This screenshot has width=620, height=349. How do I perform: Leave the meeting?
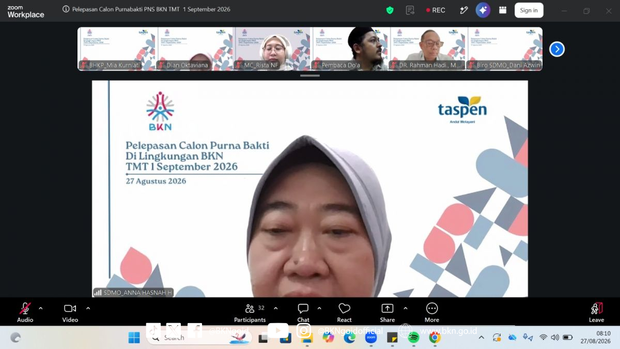(x=596, y=312)
